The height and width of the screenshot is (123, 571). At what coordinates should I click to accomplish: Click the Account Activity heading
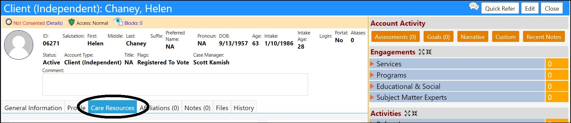pyautogui.click(x=398, y=23)
